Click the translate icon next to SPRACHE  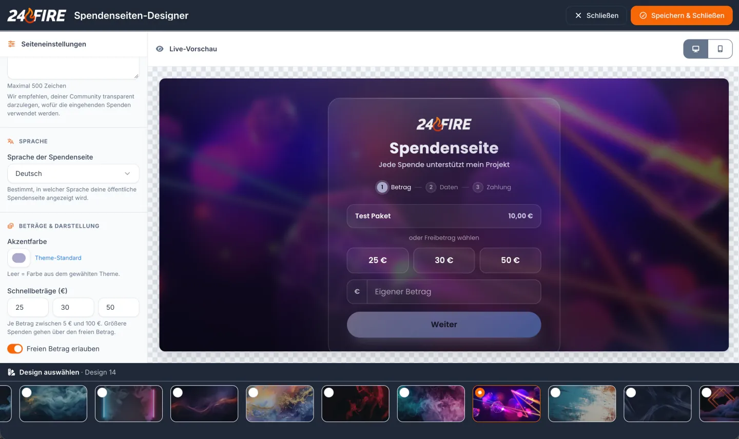click(11, 141)
